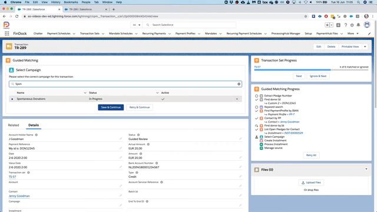The image size is (377, 212).
Task: Expand the Payment Schedules nav dropdown
Action: 74,34
